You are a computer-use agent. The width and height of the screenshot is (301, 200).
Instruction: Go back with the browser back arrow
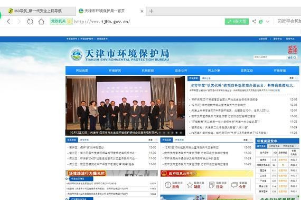tap(8, 22)
